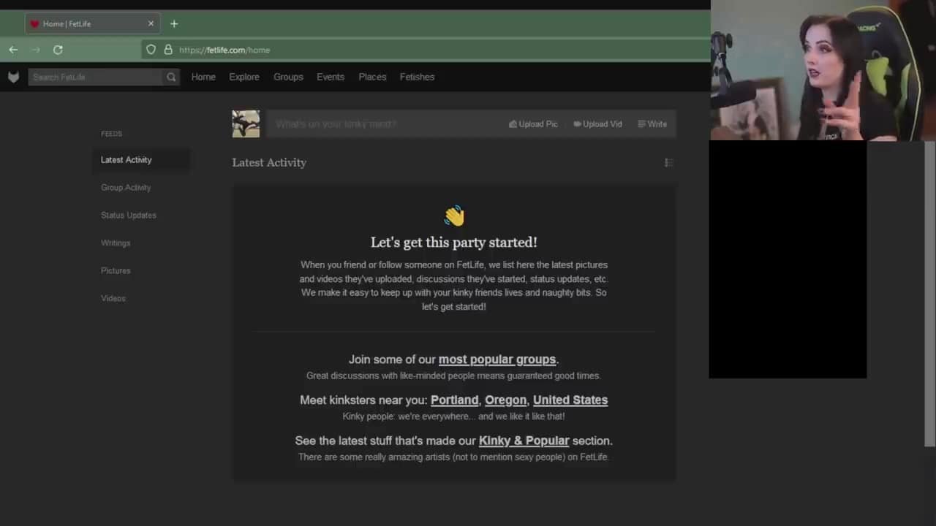Click Upload Pic button
The image size is (936, 526).
533,124
